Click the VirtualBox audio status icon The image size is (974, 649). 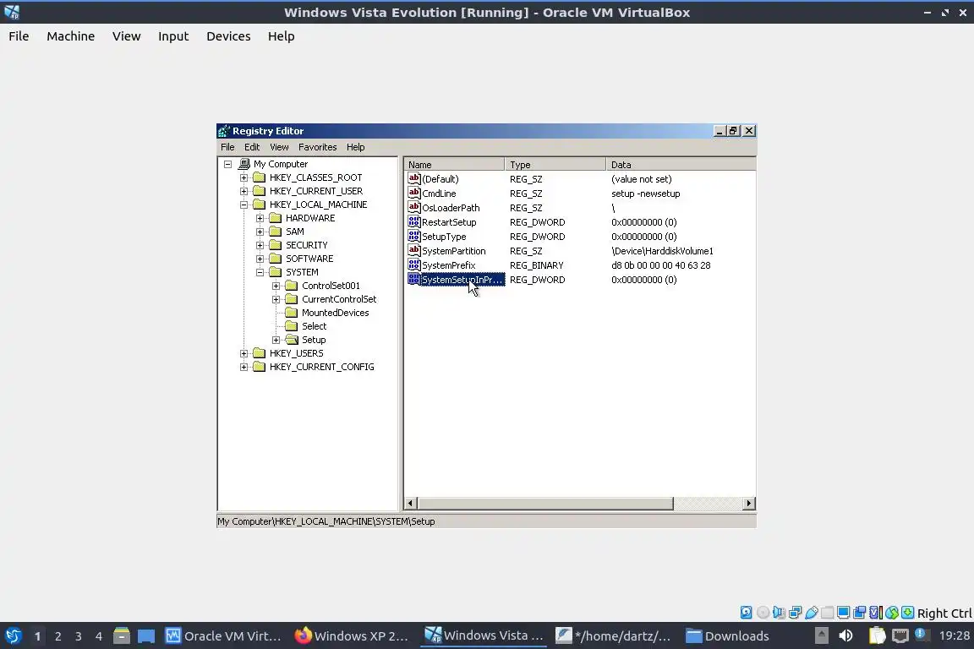coord(779,613)
